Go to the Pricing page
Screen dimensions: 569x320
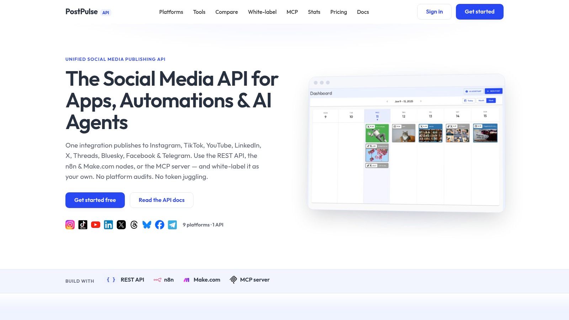click(339, 12)
